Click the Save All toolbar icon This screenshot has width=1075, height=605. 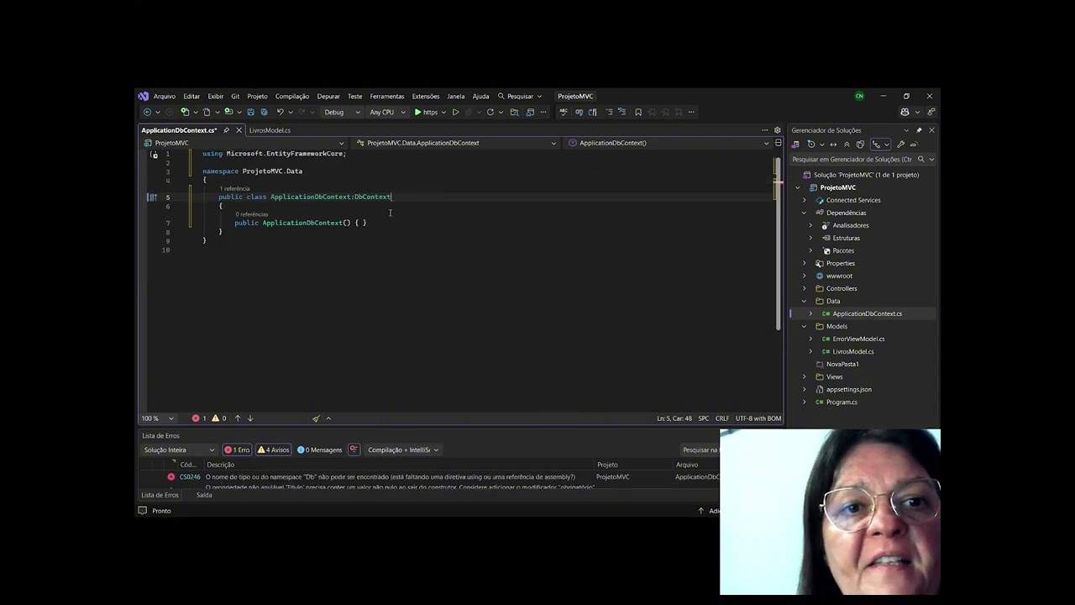[264, 112]
